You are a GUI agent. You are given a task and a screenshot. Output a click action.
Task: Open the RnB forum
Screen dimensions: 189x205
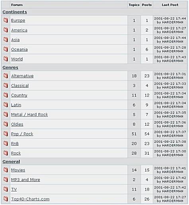click(15, 144)
